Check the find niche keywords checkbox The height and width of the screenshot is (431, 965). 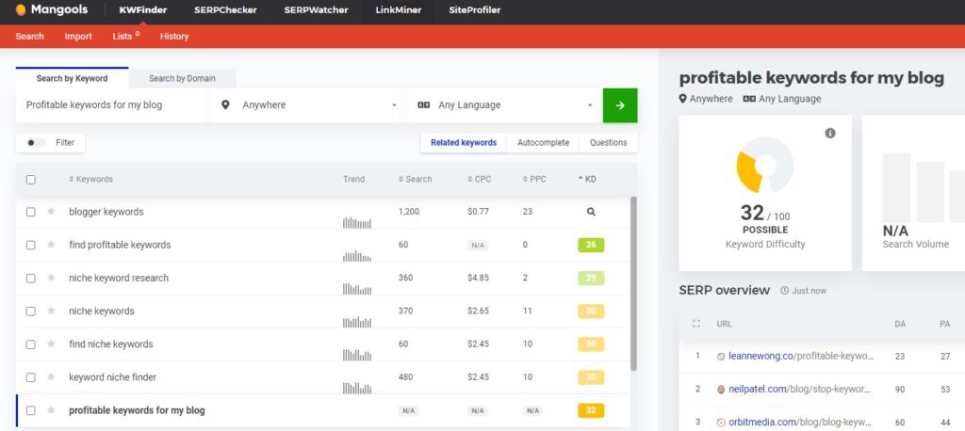coord(31,344)
